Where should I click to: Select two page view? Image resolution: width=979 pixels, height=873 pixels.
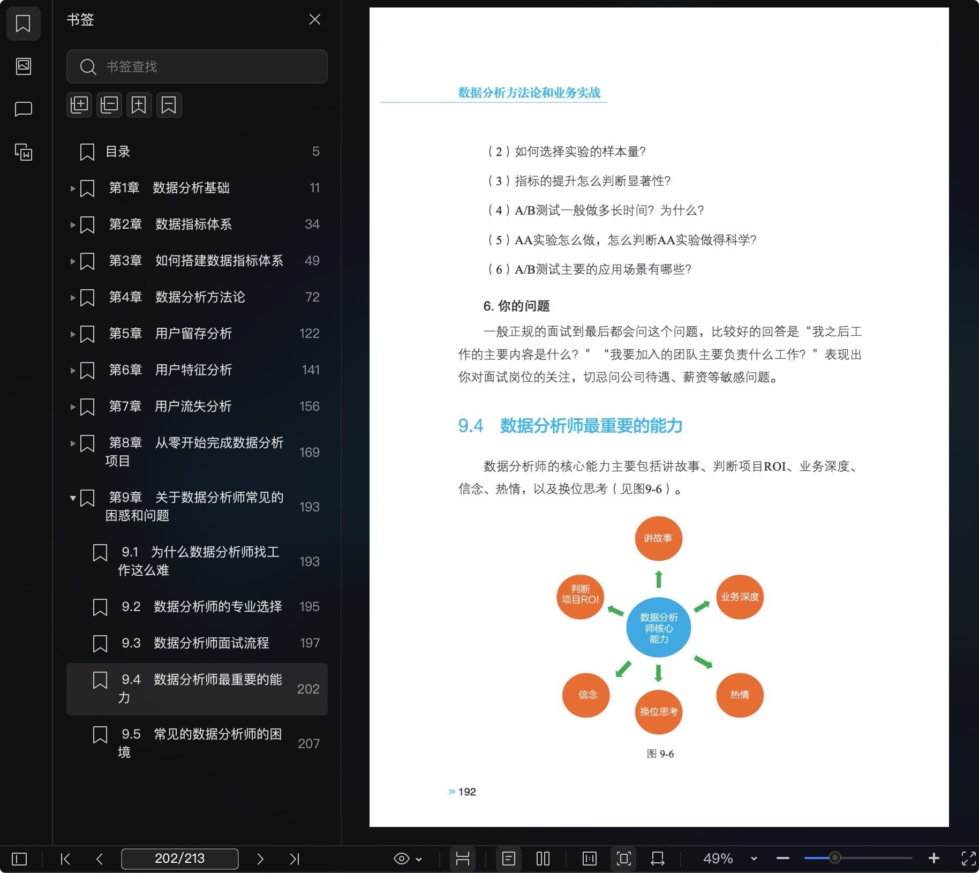(x=543, y=859)
